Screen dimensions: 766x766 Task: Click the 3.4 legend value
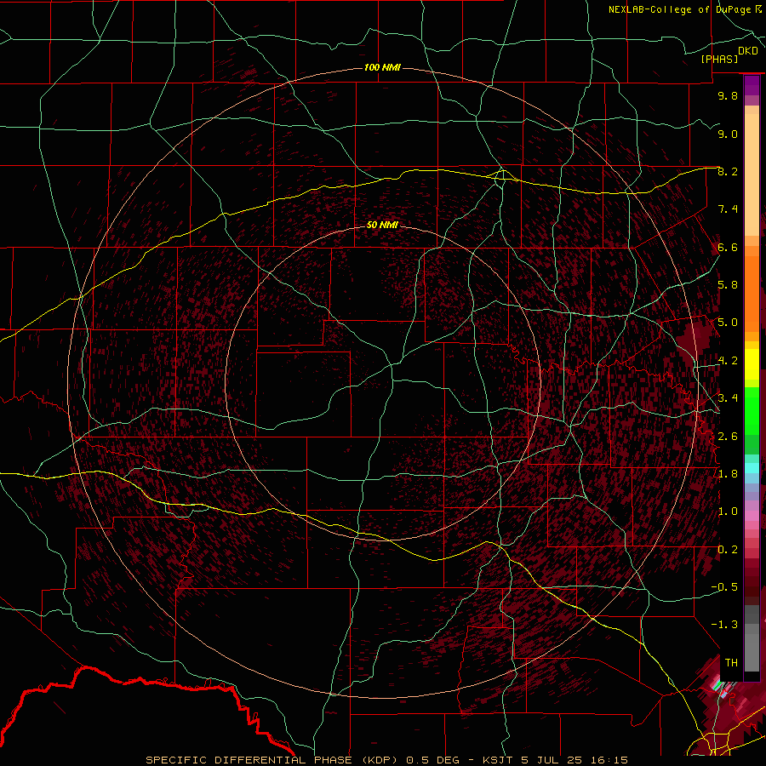(x=728, y=398)
